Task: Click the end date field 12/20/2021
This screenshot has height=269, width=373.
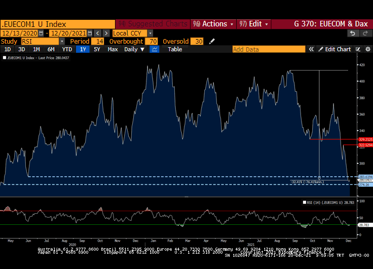Action: (x=68, y=33)
